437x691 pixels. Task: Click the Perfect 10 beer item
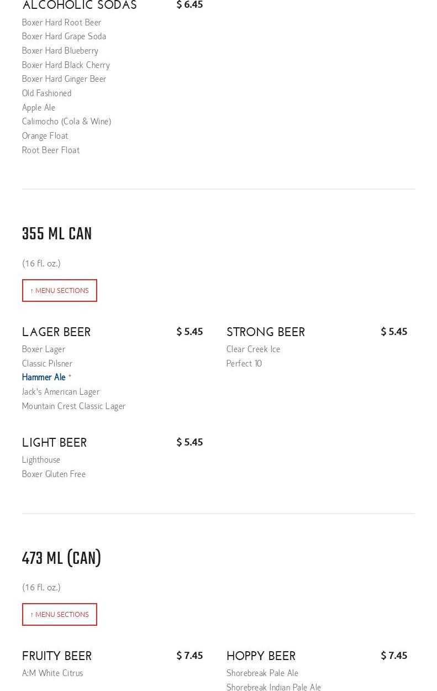244,363
